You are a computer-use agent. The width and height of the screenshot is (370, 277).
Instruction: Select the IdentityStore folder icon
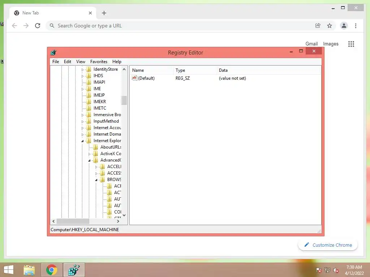point(89,69)
